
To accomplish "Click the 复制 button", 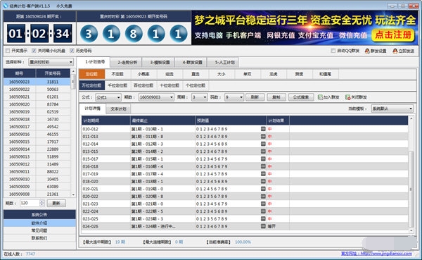I will (x=276, y=97).
